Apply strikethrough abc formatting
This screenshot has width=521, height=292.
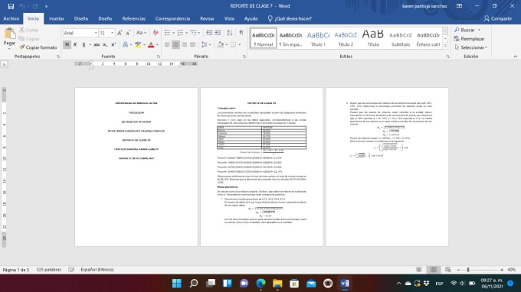point(97,44)
